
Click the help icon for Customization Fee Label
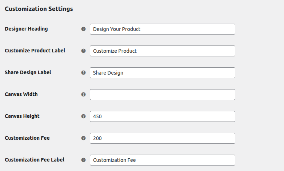click(x=83, y=160)
